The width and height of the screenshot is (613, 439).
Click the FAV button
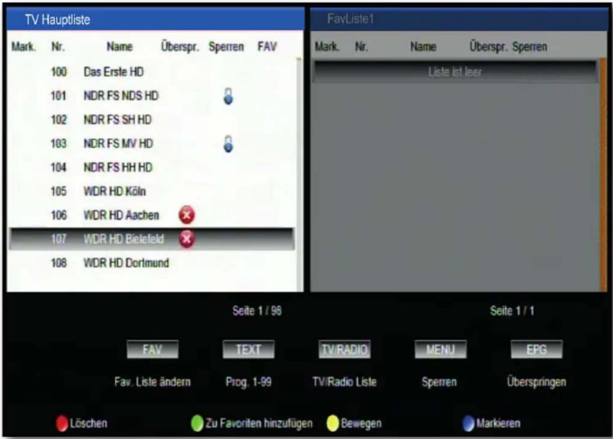[x=152, y=349]
